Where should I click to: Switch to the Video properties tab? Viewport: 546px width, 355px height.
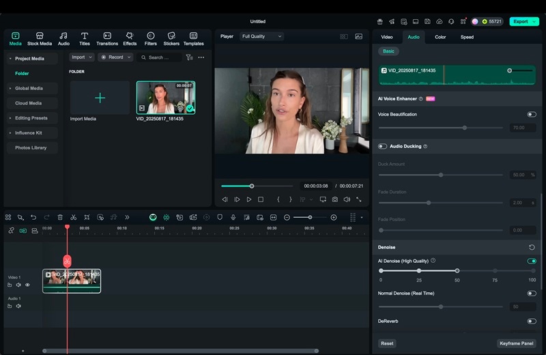point(386,37)
